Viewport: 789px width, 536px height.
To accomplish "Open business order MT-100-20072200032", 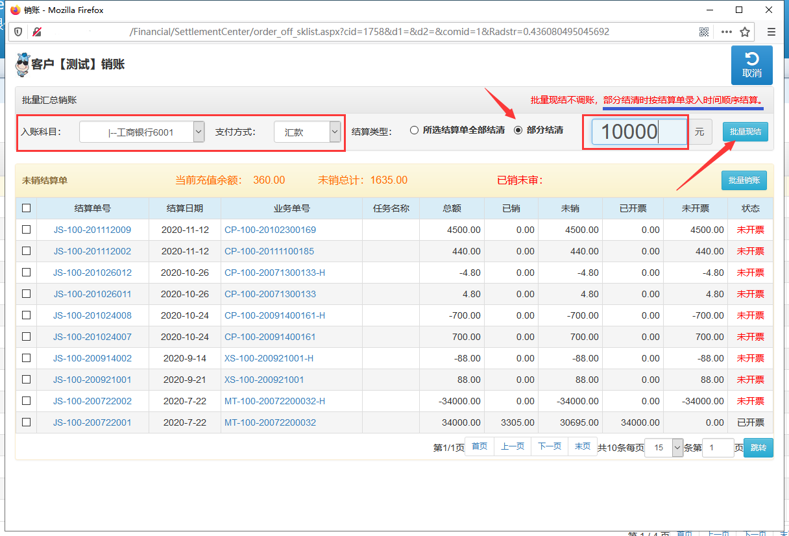I will (270, 422).
